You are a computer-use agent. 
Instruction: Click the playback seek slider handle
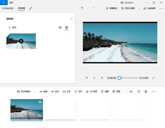coord(119,78)
